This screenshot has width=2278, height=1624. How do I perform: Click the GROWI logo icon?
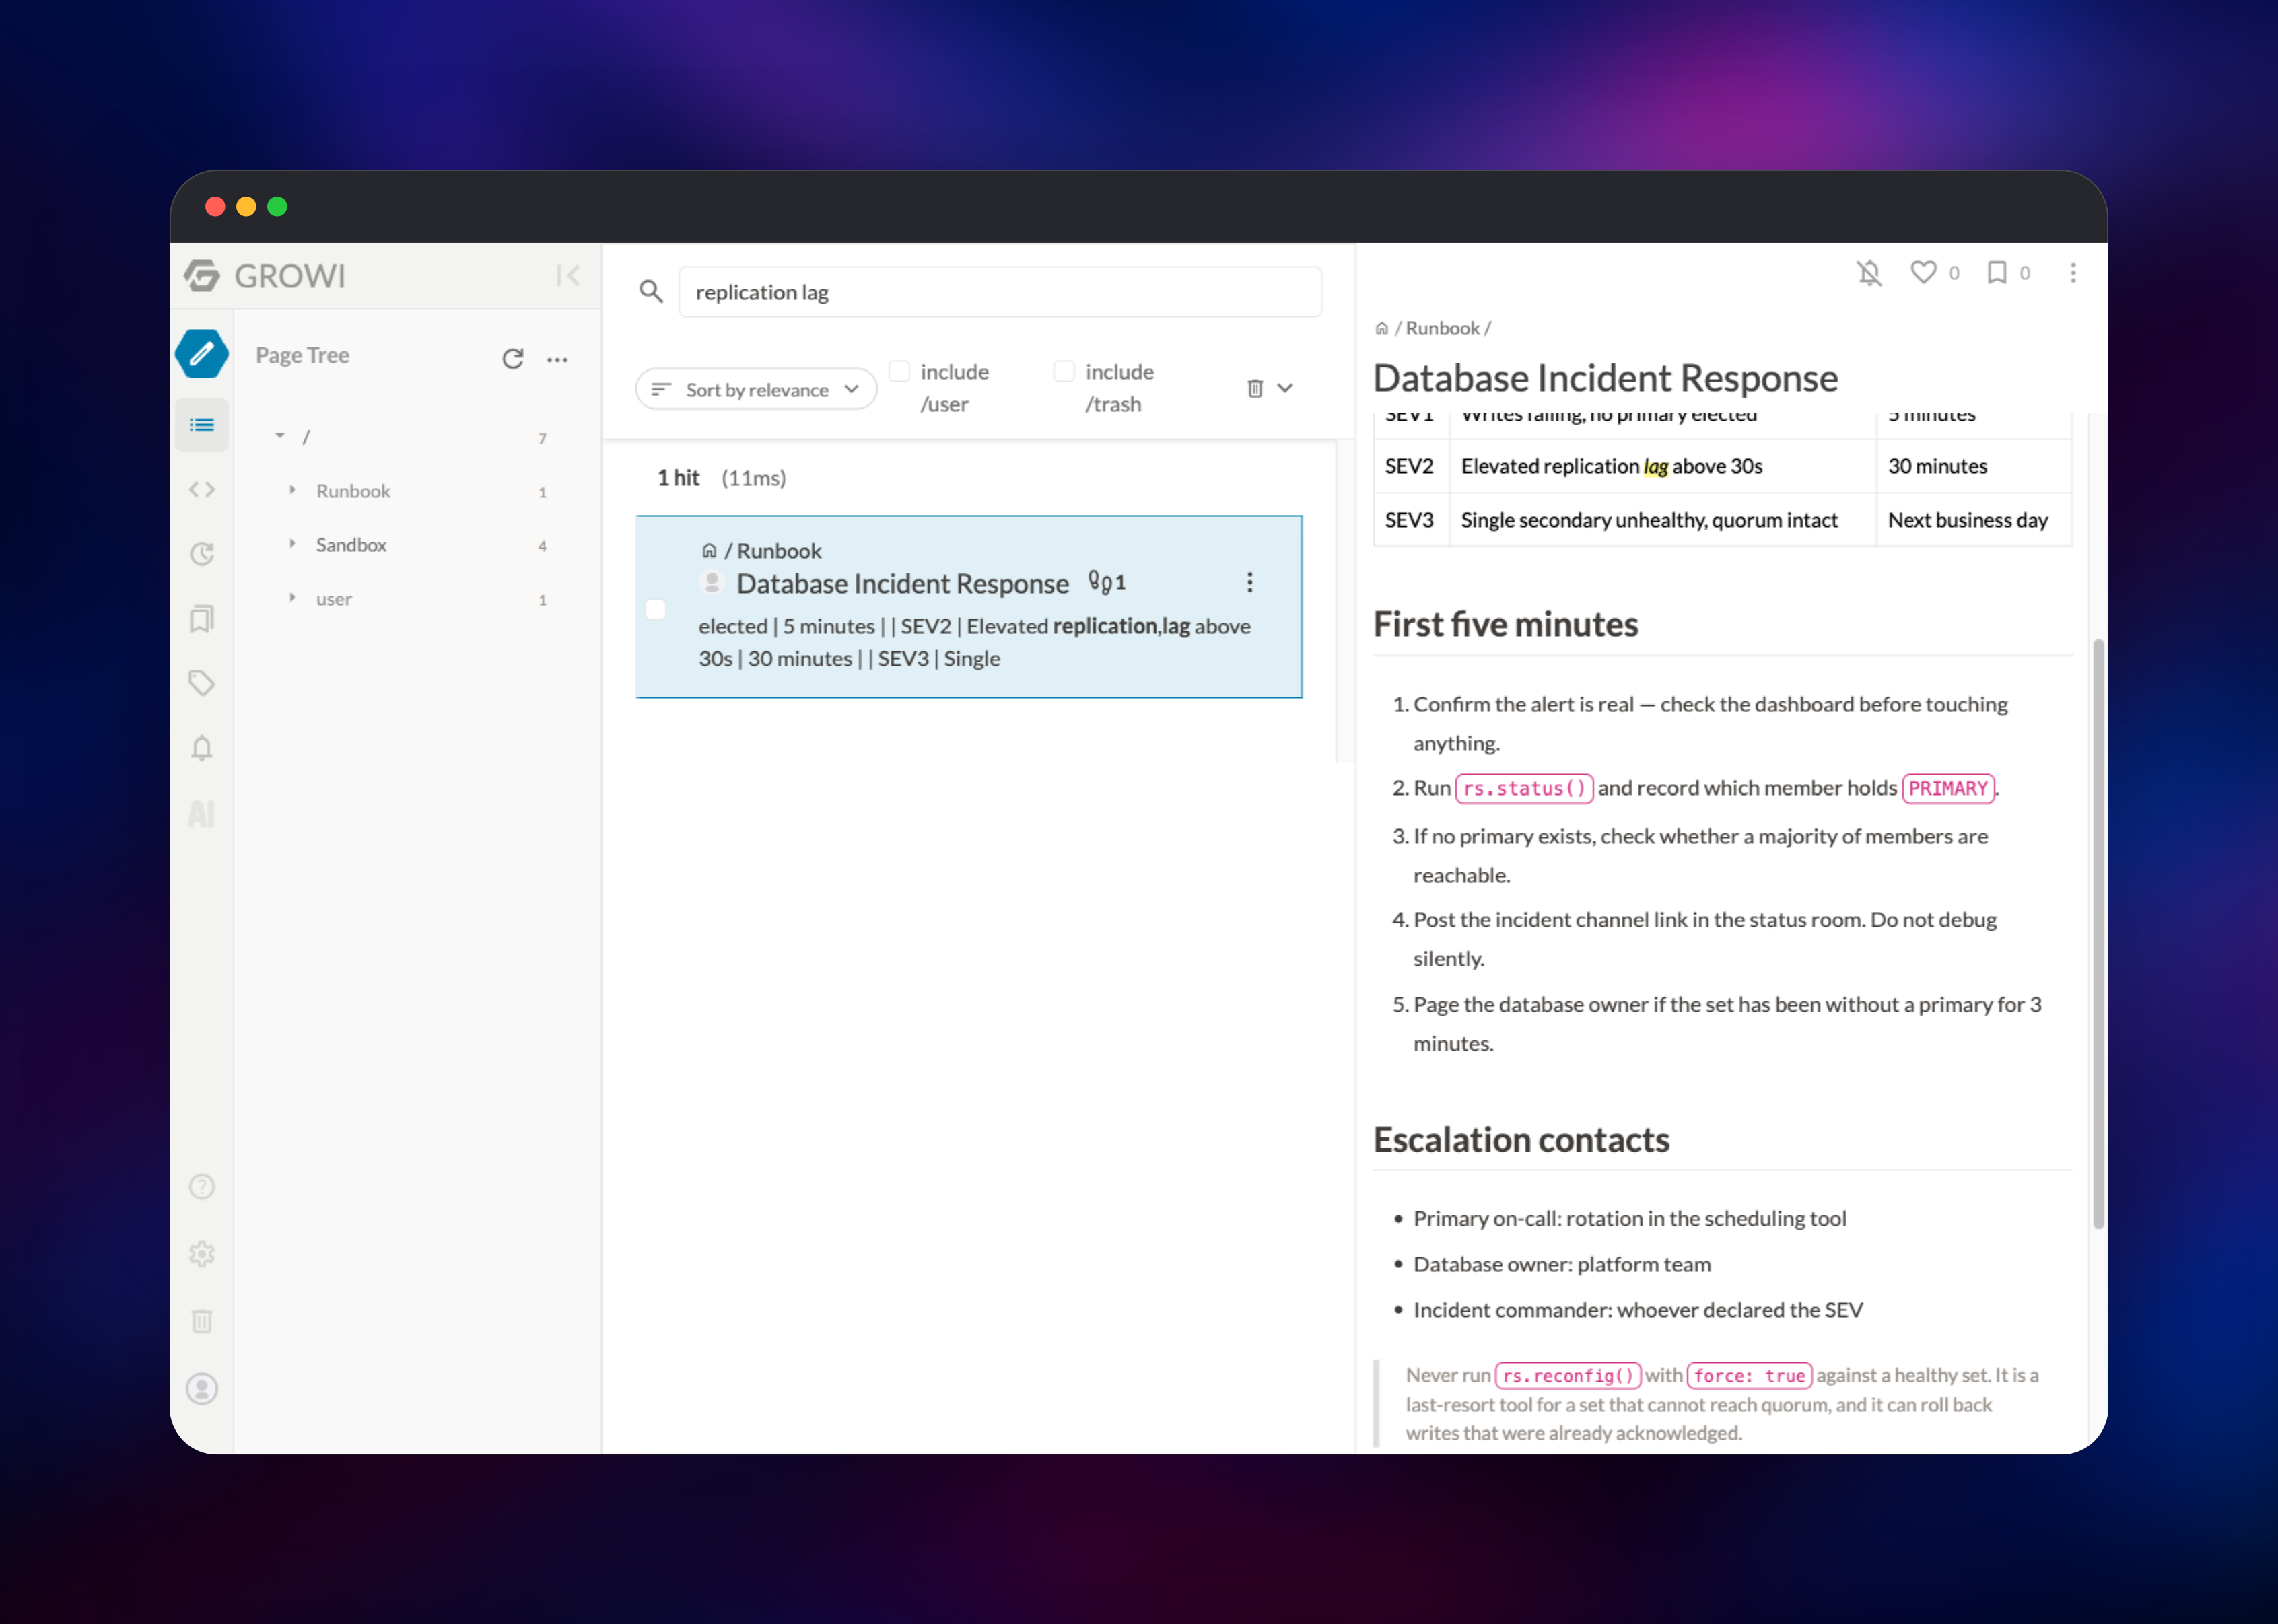[x=202, y=275]
